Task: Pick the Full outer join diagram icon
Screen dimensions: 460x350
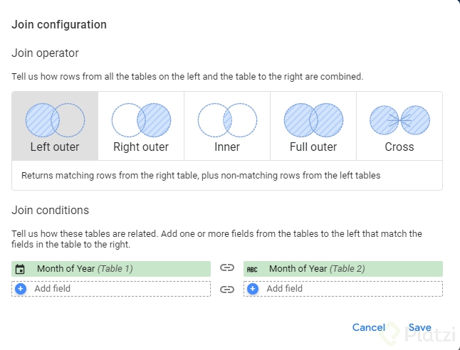Action: (x=313, y=120)
